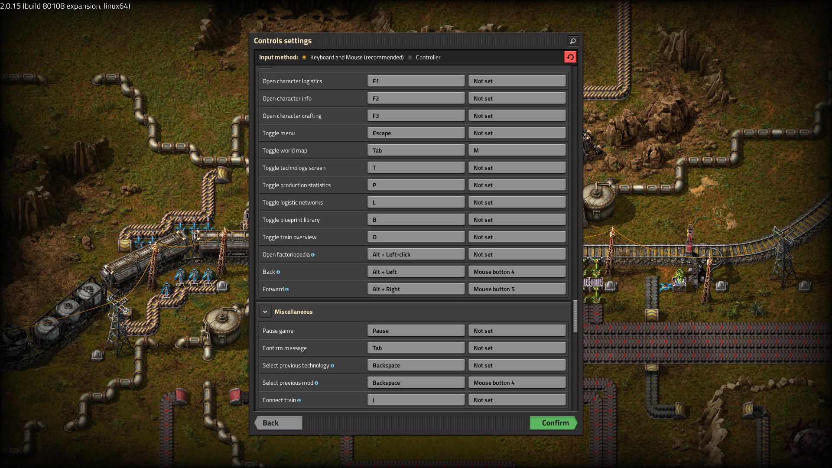Change Backspace binding for Select previous technology
832x468 pixels.
click(x=416, y=365)
